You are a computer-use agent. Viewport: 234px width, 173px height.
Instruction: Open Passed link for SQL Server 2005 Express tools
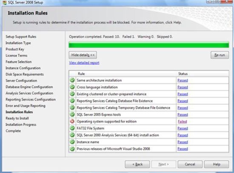point(183,115)
